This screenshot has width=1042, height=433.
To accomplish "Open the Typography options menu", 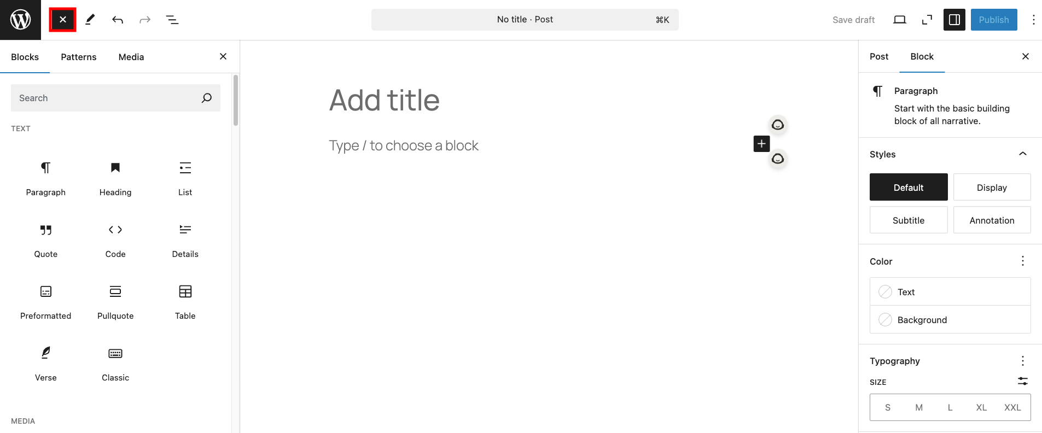I will pyautogui.click(x=1022, y=360).
